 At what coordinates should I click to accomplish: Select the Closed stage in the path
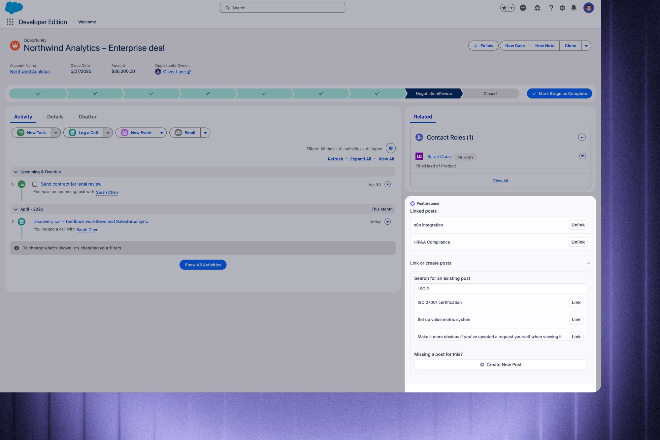click(490, 94)
